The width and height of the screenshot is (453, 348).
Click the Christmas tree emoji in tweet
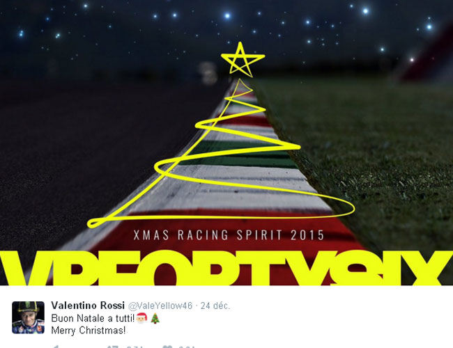click(x=155, y=318)
